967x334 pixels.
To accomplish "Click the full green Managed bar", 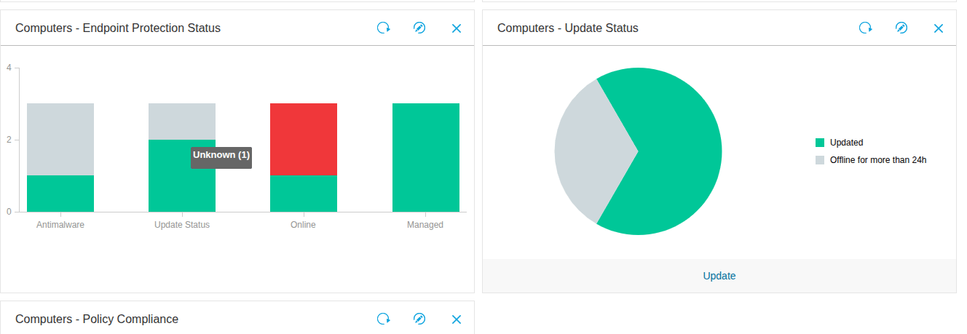I will (x=425, y=157).
